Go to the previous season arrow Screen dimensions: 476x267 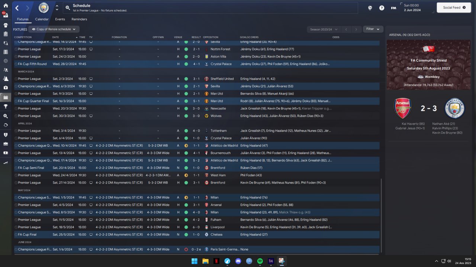[x=346, y=29]
